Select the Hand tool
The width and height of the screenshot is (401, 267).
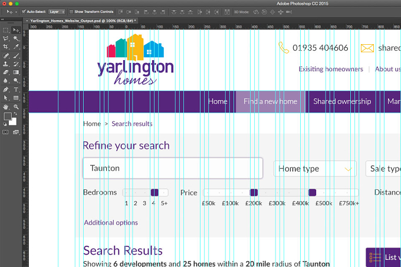tap(6, 107)
